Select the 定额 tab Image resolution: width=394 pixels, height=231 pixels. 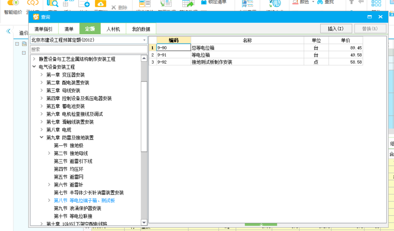point(90,29)
